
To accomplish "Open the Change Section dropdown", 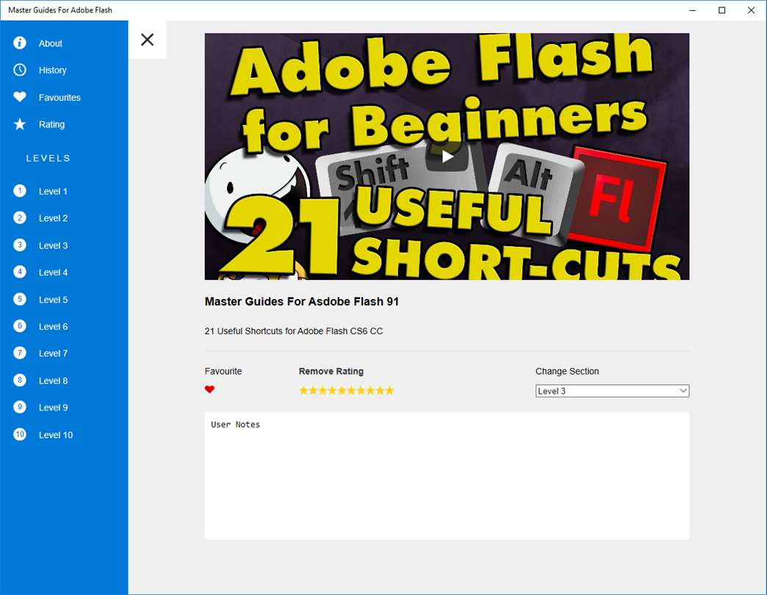I will (x=612, y=391).
